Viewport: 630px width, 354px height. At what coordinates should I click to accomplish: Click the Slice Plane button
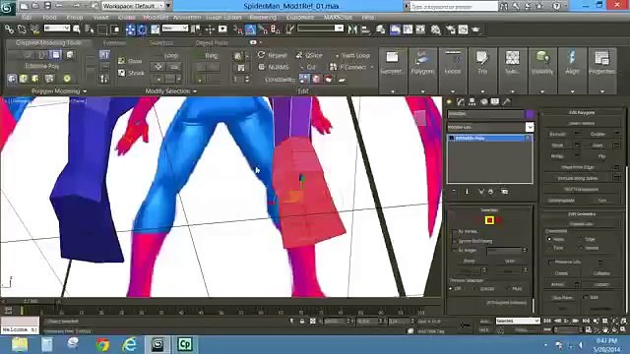(x=562, y=297)
